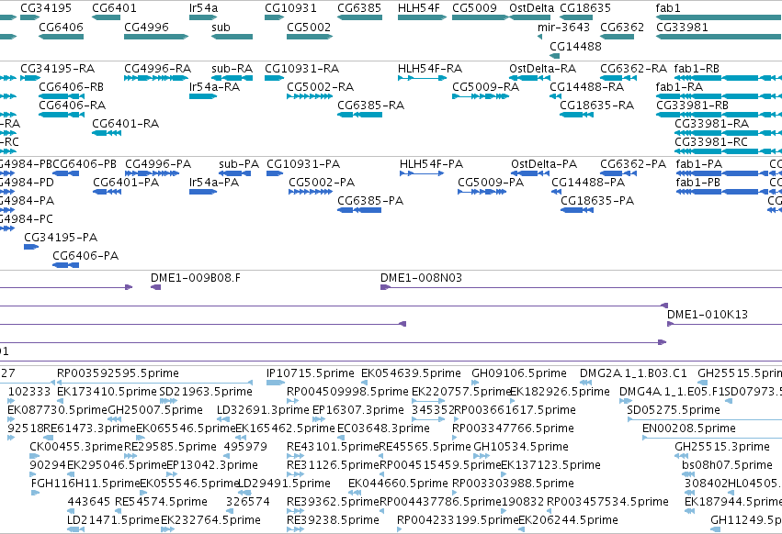This screenshot has height=534, width=782.
Task: Click the CG6362 gene label
Action: (x=622, y=27)
